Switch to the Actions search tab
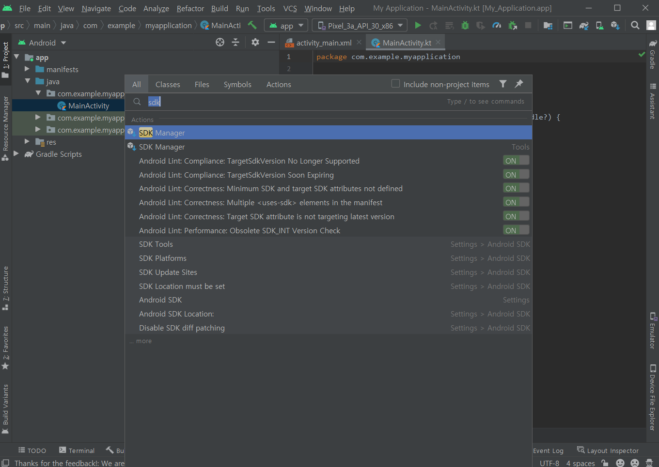The image size is (659, 467). pos(279,84)
